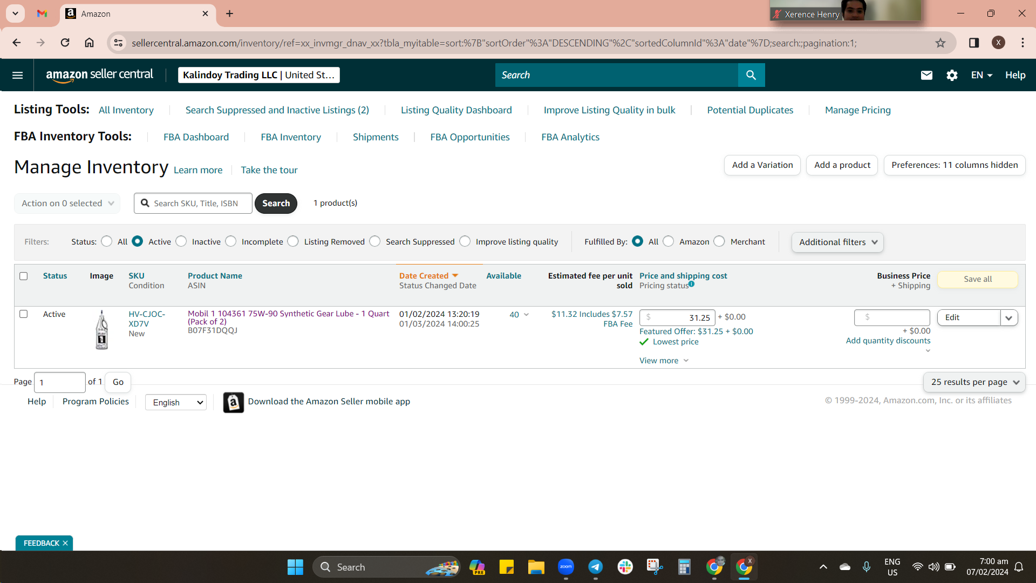Select the Listing Removed filter

pyautogui.click(x=293, y=241)
